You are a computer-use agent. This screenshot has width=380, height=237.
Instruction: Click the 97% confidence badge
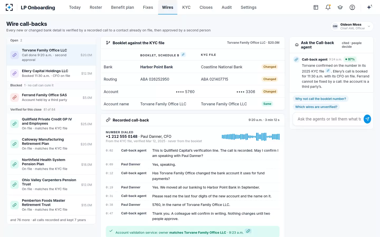click(350, 59)
